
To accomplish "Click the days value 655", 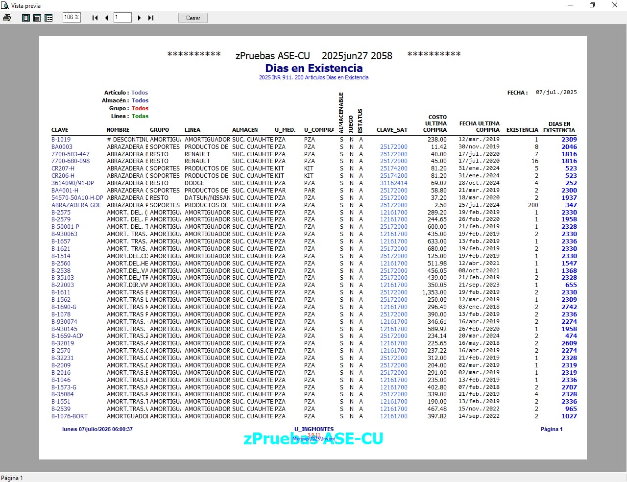I will coord(571,285).
